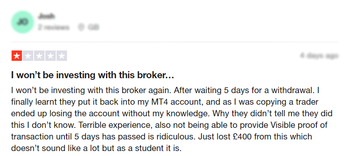350x156 pixels.
Task: Open the reviewer's review count text
Action: coord(53,27)
